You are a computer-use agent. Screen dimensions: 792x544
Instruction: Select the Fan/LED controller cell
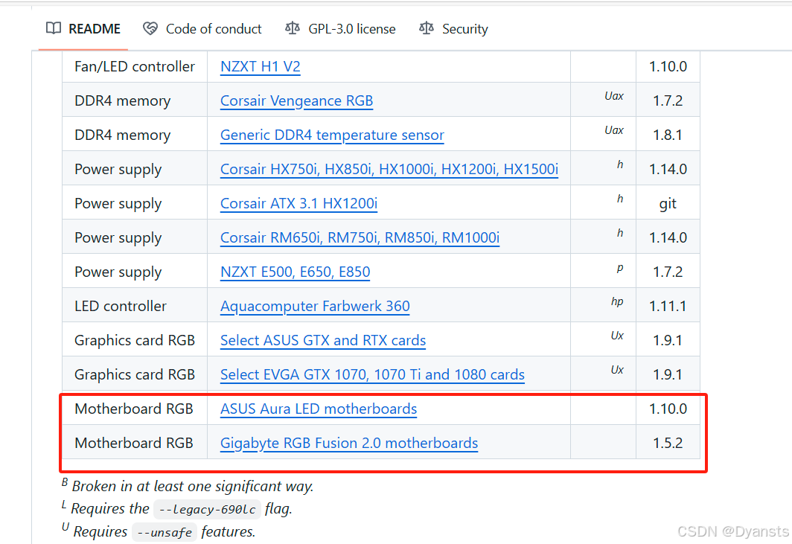tap(134, 67)
